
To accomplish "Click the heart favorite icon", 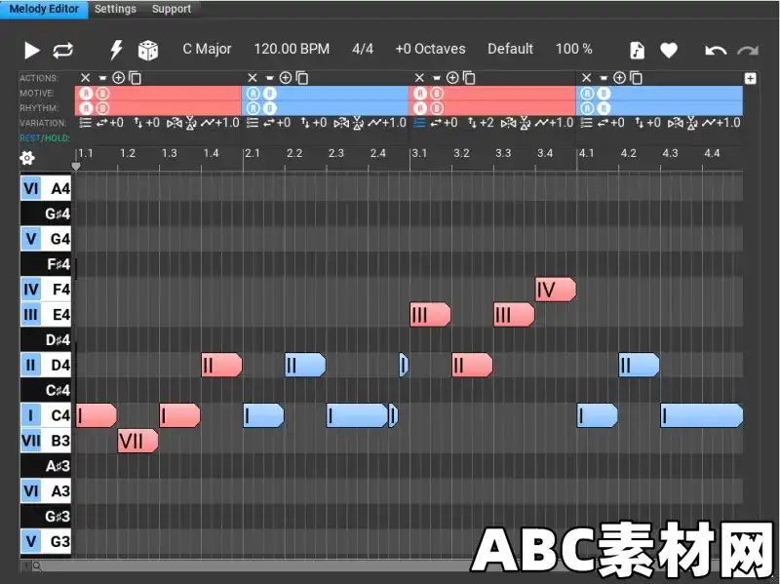I will 669,51.
